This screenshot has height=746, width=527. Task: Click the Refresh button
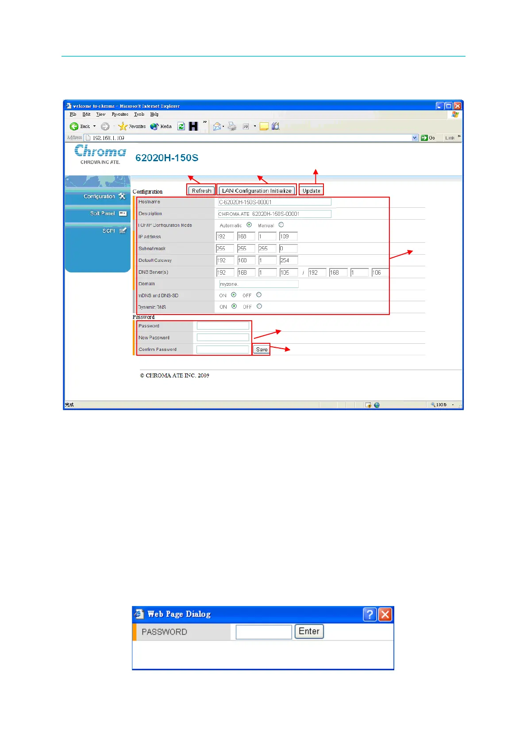point(201,190)
